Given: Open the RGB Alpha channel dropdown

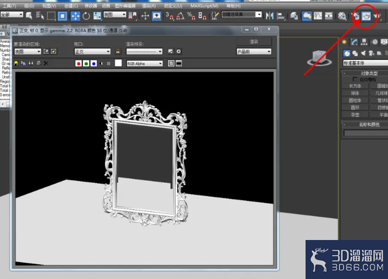Looking at the screenshot, I should click(145, 64).
